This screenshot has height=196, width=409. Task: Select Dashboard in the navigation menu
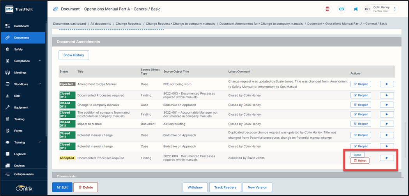[x=21, y=26]
